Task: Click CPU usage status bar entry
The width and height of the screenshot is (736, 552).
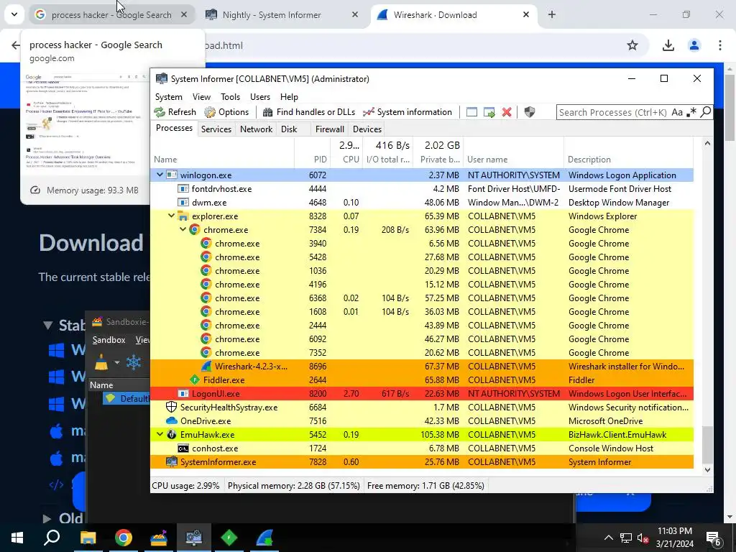Action: pyautogui.click(x=186, y=486)
